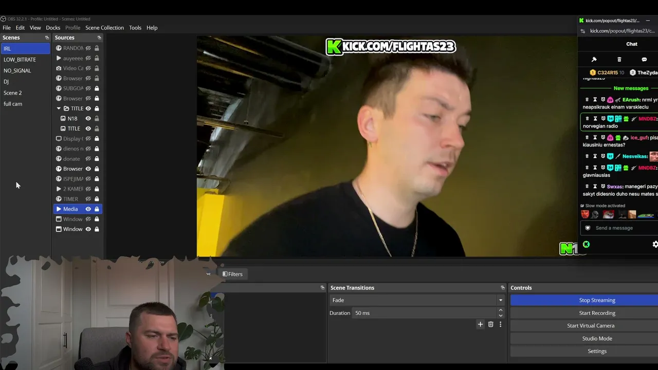Increase the transition duration

click(501, 310)
